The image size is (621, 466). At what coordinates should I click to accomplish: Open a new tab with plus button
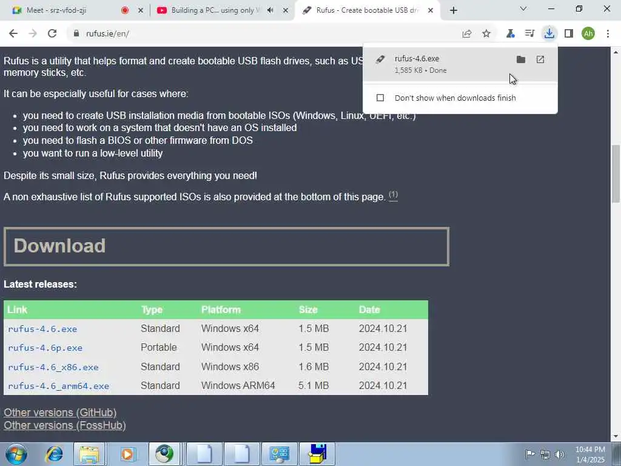[454, 10]
